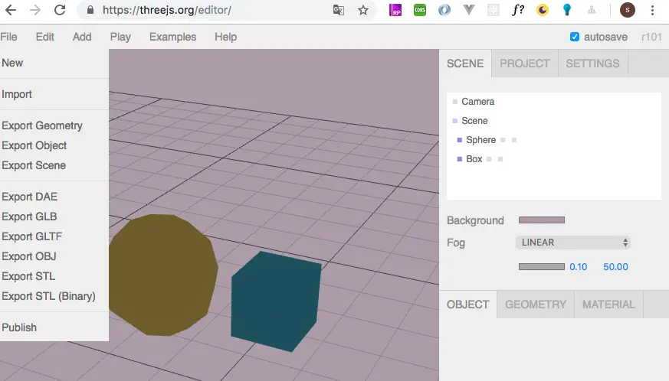Click the browser address bar URL

(167, 10)
